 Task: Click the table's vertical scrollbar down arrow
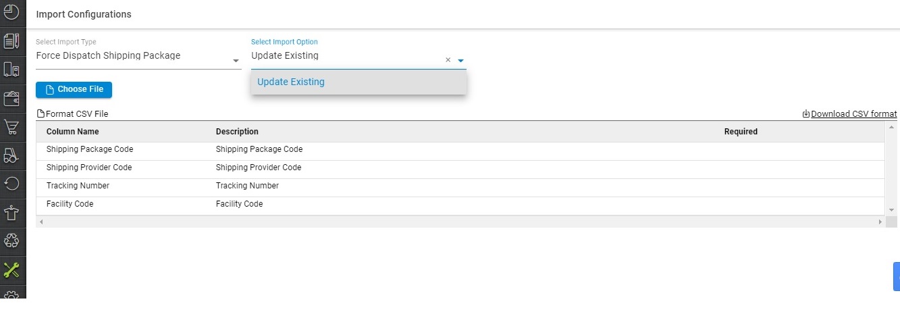(892, 210)
